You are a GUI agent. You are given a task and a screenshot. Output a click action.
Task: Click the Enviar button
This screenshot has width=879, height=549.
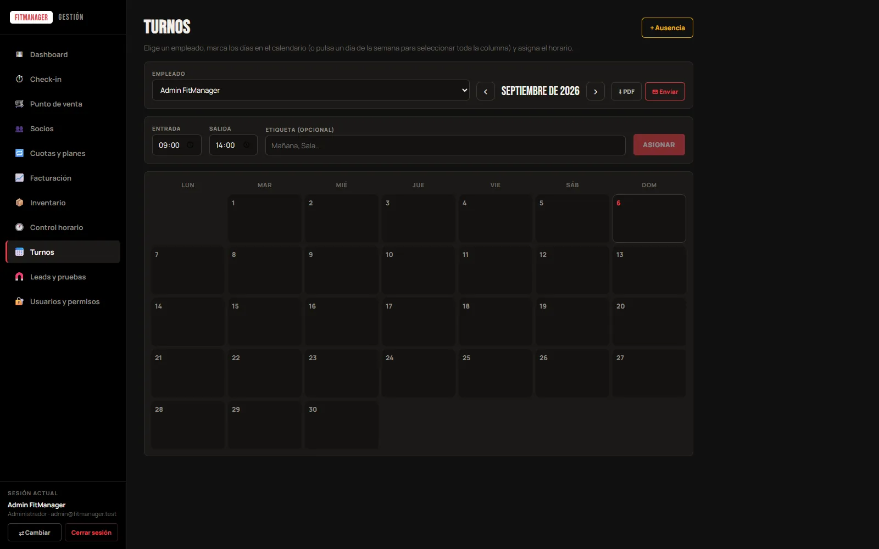[x=665, y=92]
